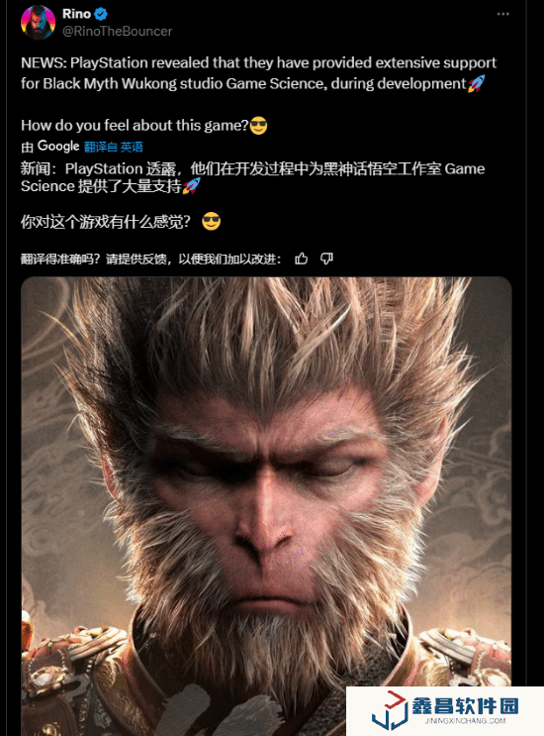Click the blue verified badge beside Rino
The height and width of the screenshot is (736, 544).
click(101, 14)
